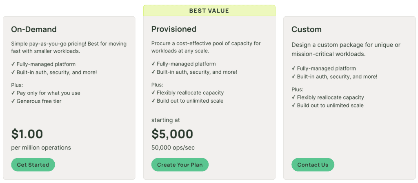Click the Contact Us button
Image resolution: width=418 pixels, height=183 pixels.
313,165
